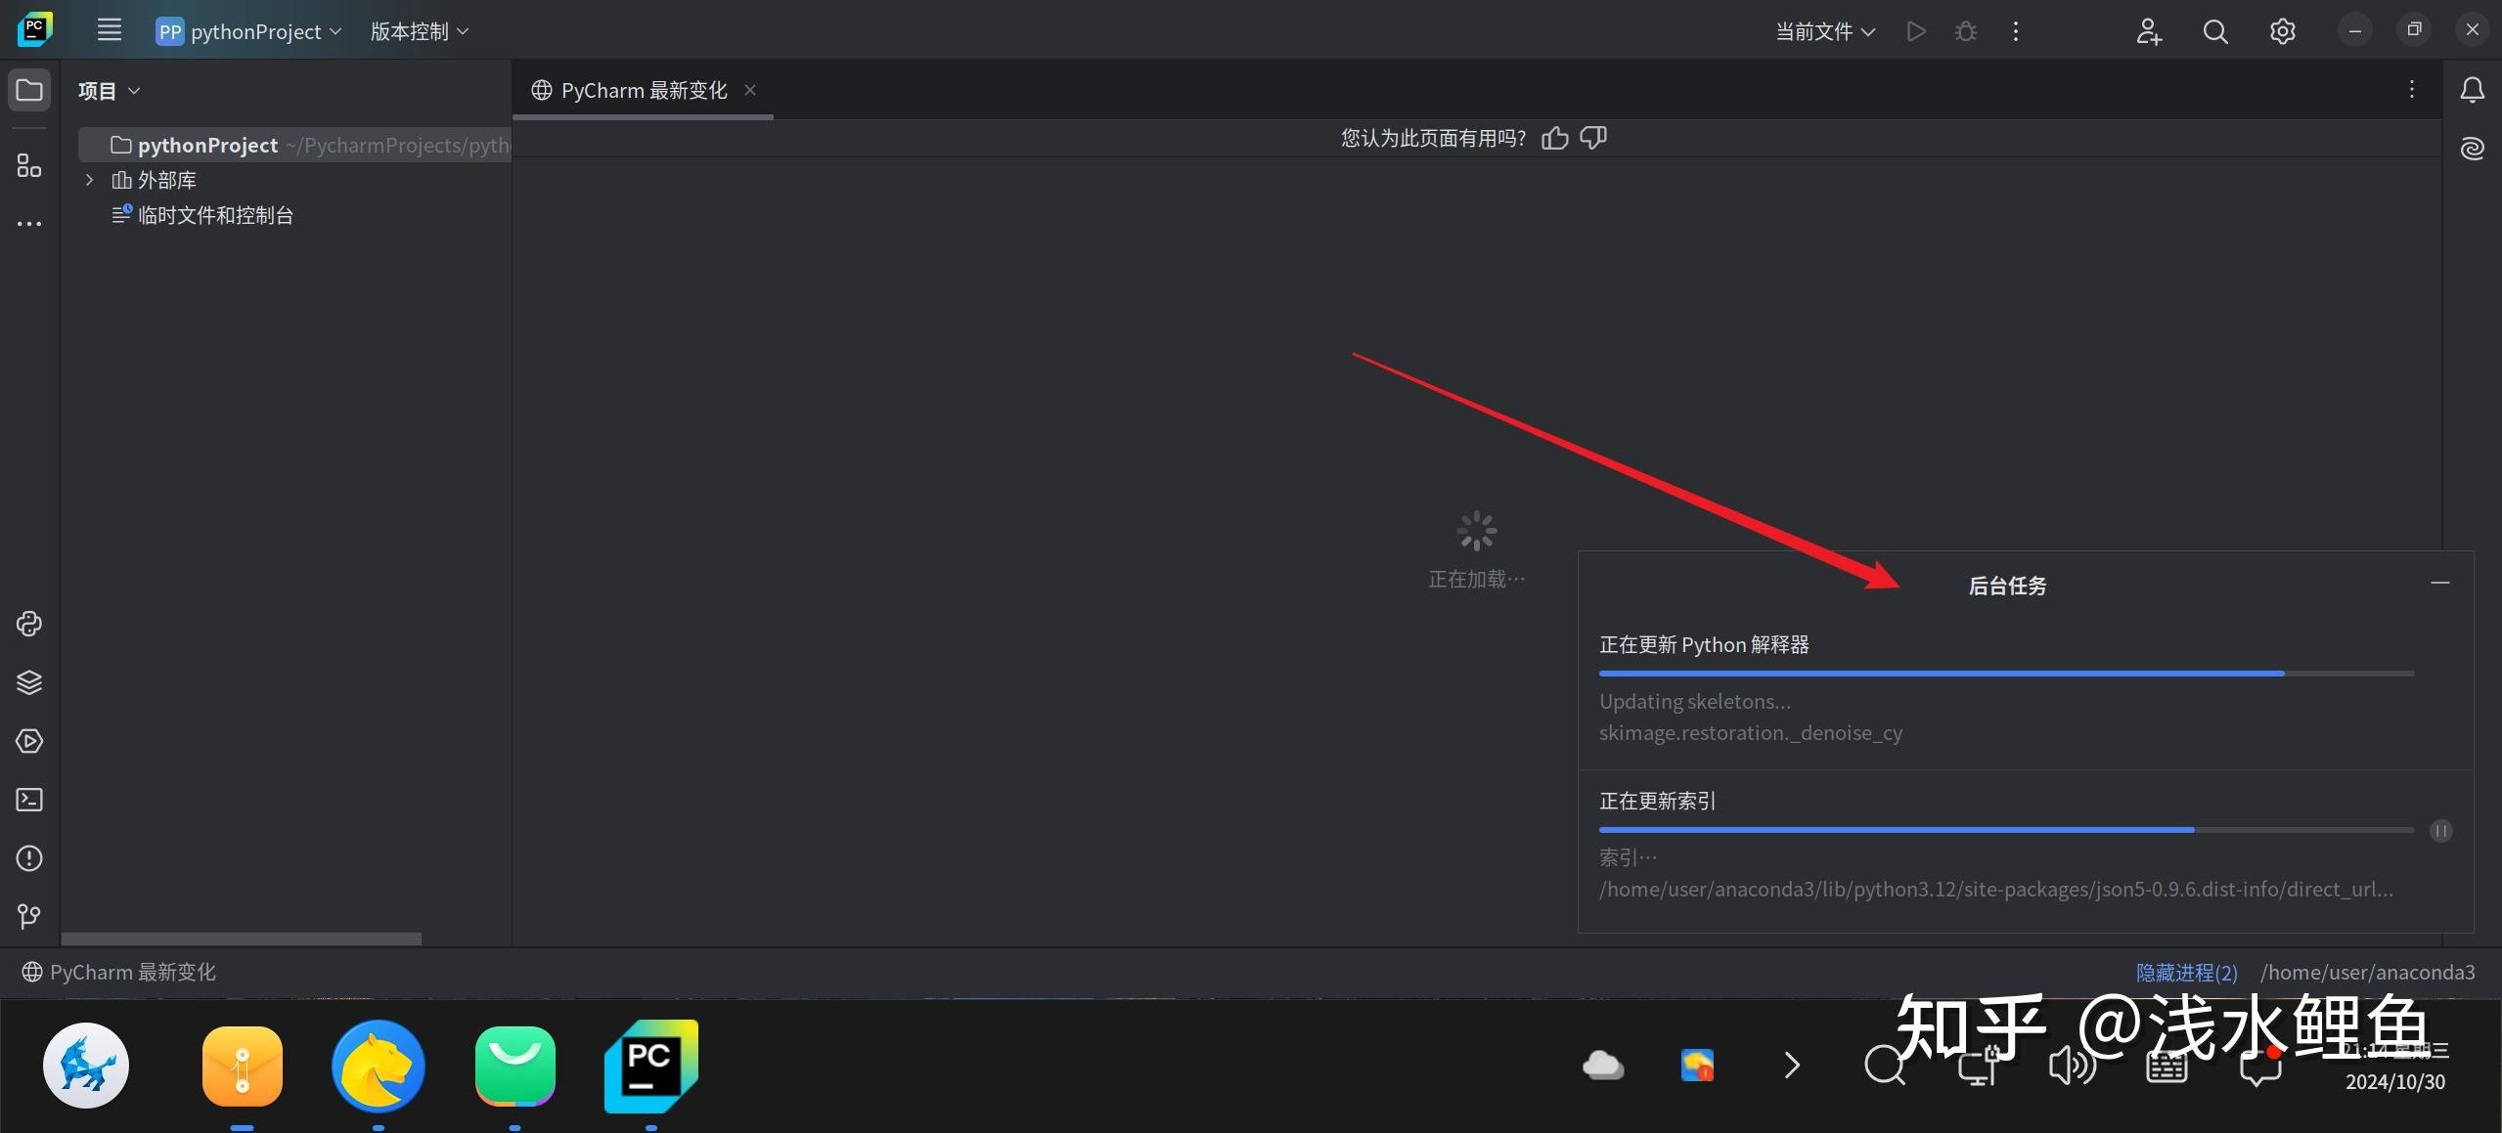This screenshot has height=1133, width=2502.
Task: Open the Services tool window
Action: [x=29, y=741]
